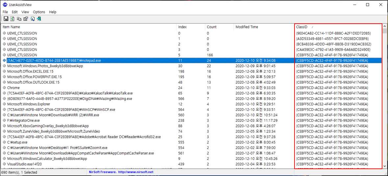Image resolution: width=388 pixels, height=176 pixels.
Task: Click the bullet icon of the selected notepad.exe row
Action: tap(4, 60)
